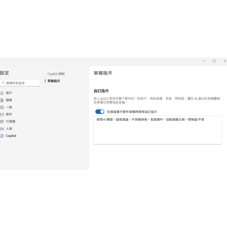Click the magnifier icon in settings search
Screen dimensions: 227x227
pos(3,83)
